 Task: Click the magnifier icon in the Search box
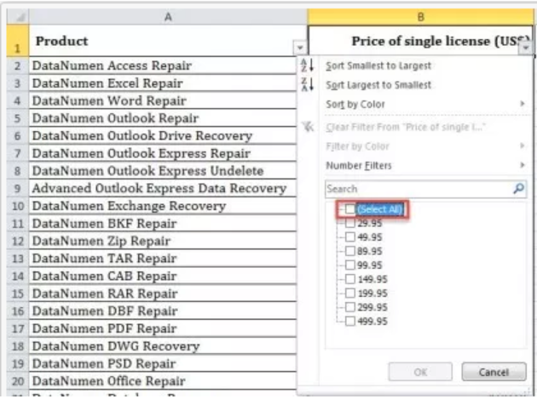(518, 188)
